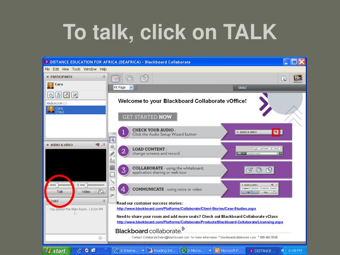Select the whiteboard Selector arrow tool
Image resolution: width=340 pixels, height=255 pixels.
[112, 140]
